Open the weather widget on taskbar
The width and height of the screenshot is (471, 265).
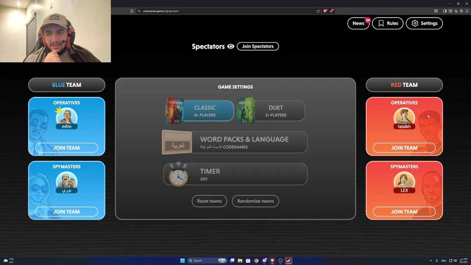click(8, 261)
